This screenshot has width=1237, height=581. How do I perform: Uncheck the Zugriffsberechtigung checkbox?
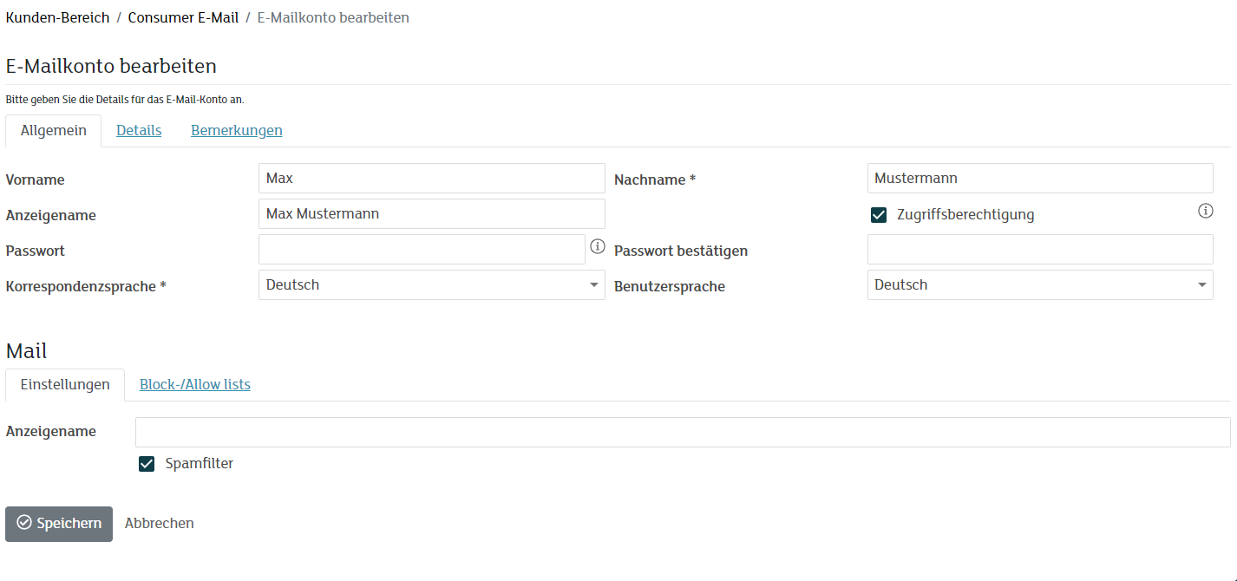coord(879,214)
